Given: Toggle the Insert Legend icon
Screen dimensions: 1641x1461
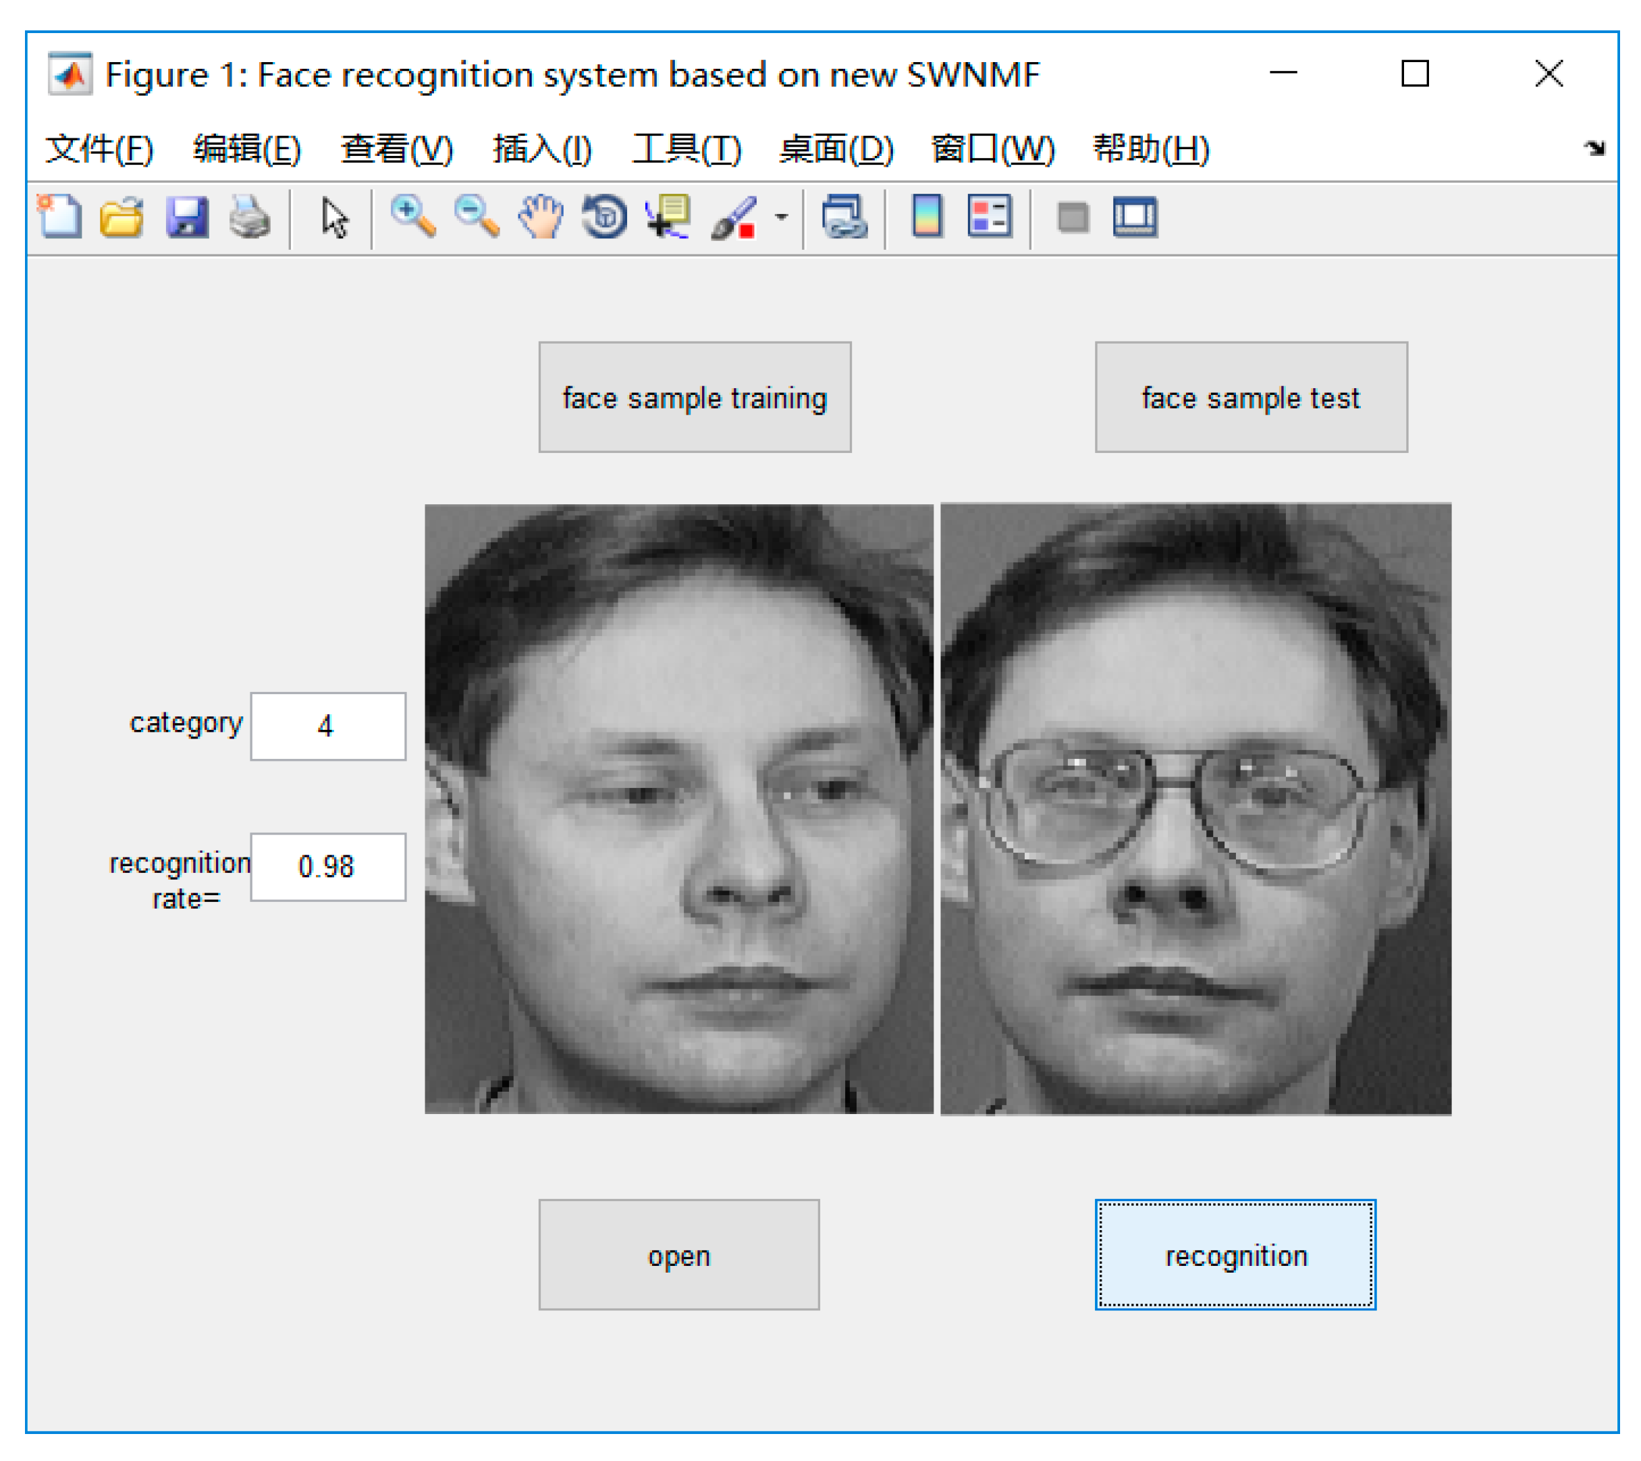Looking at the screenshot, I should 989,217.
